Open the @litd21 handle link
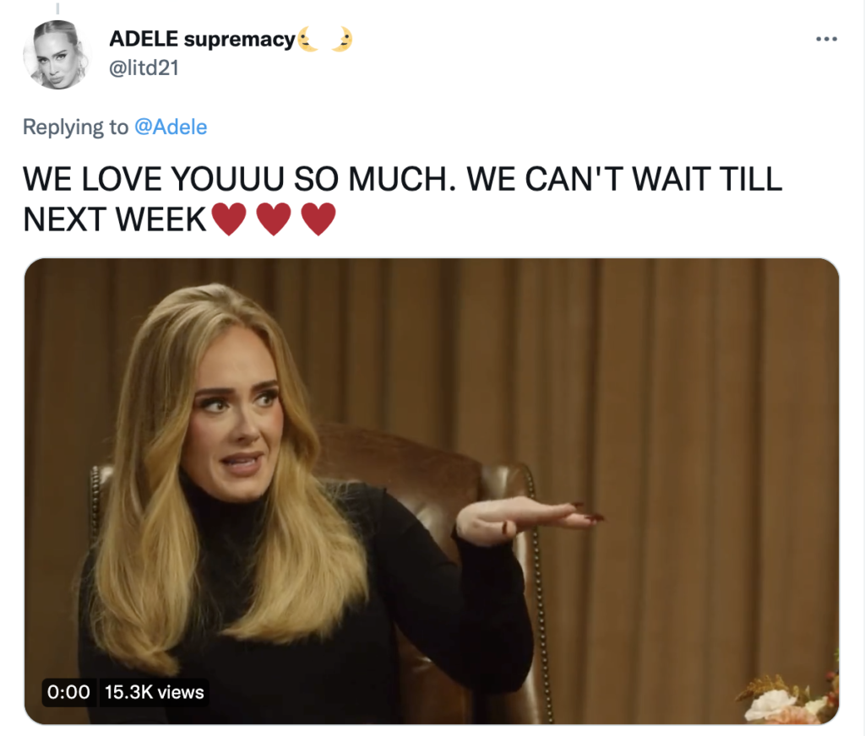 point(144,68)
